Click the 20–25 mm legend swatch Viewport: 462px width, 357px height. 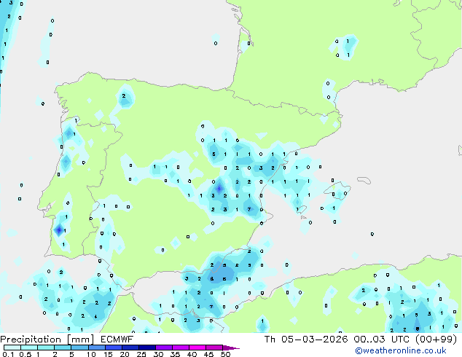click(x=130, y=348)
